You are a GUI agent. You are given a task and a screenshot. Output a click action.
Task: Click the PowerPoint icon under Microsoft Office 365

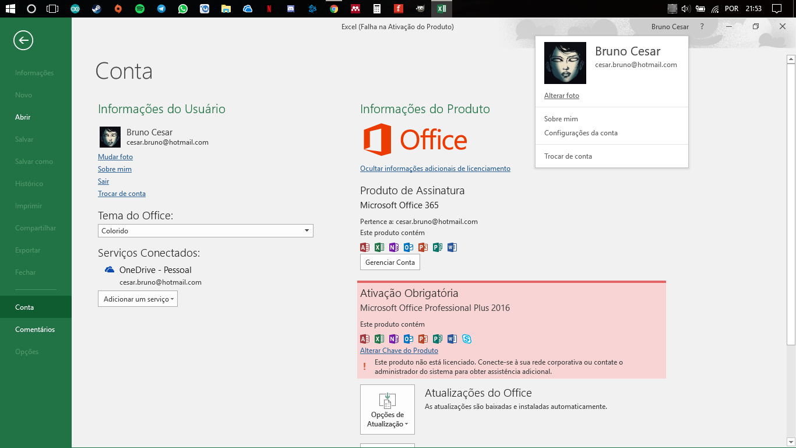(423, 247)
